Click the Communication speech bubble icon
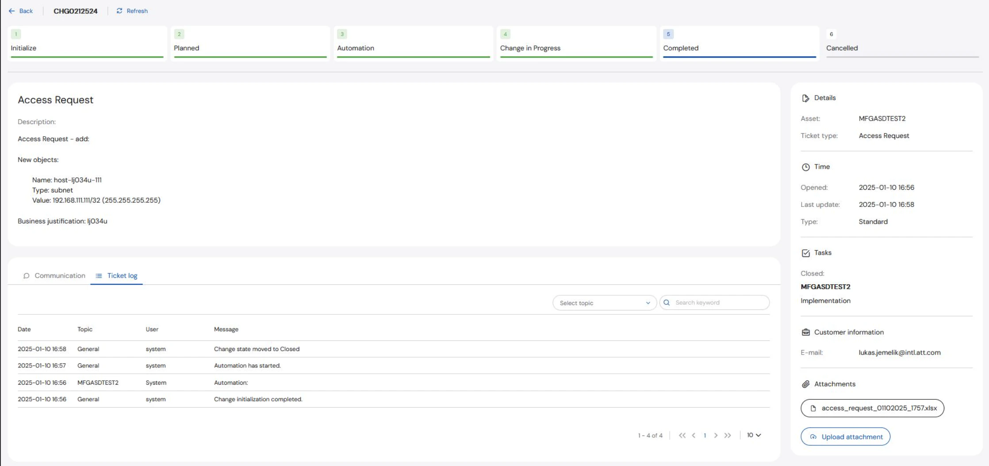 [x=27, y=276]
